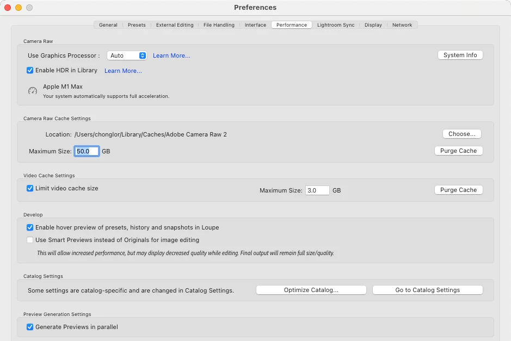The height and width of the screenshot is (341, 511).
Task: Enable Use Smart Previews for editing
Action: tap(29, 240)
